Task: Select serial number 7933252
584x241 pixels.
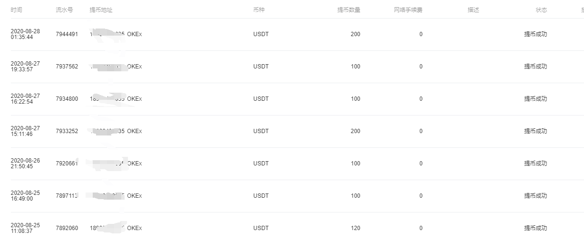Action: click(x=67, y=131)
